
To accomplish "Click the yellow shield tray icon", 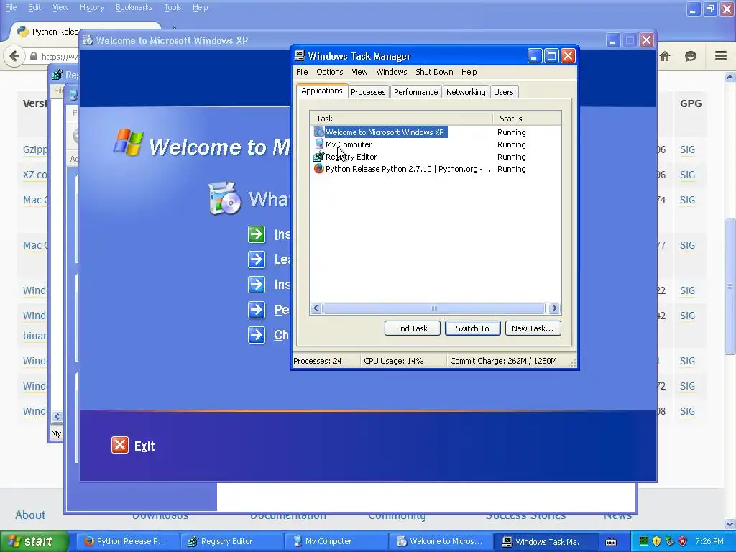I will 657,541.
